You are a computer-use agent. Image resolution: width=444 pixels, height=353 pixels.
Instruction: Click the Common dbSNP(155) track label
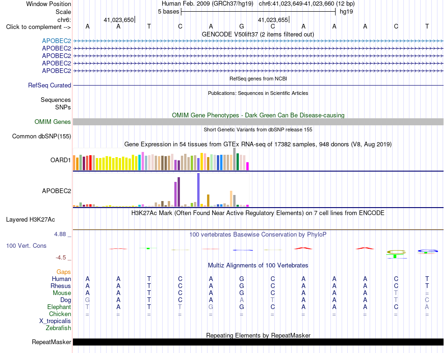41,136
